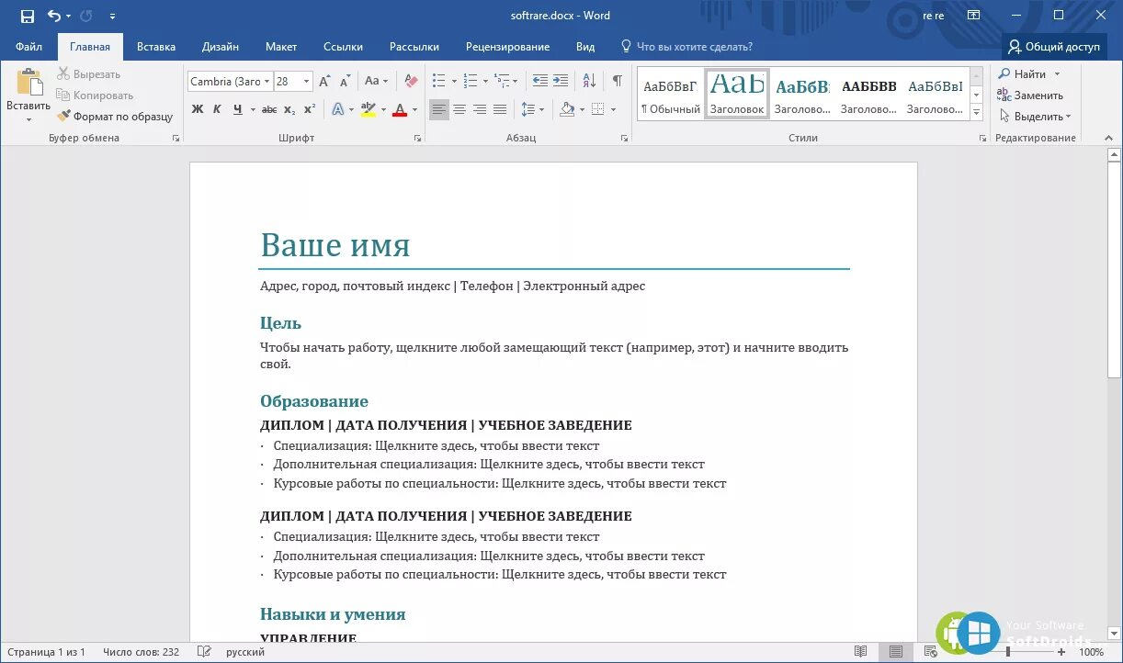Open Font dialog launcher in Шрифт group

click(417, 139)
